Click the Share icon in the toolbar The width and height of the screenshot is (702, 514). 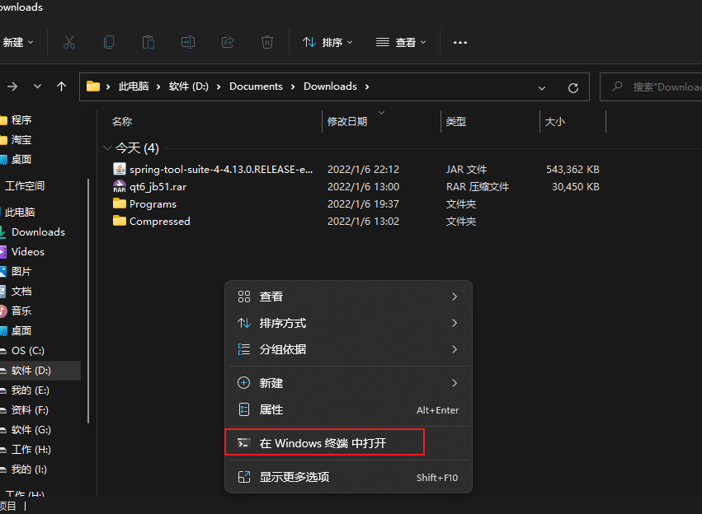[x=228, y=42]
